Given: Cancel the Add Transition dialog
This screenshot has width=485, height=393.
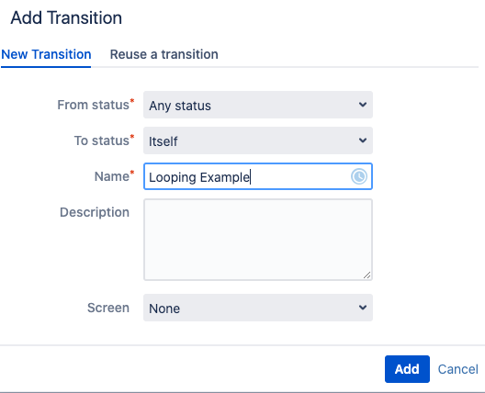Looking at the screenshot, I should click(x=457, y=369).
